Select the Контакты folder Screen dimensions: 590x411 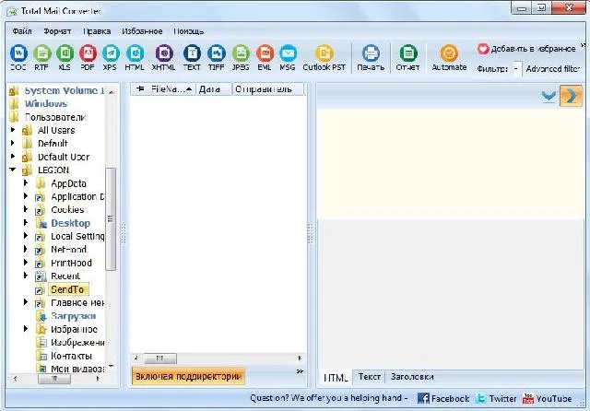point(72,356)
